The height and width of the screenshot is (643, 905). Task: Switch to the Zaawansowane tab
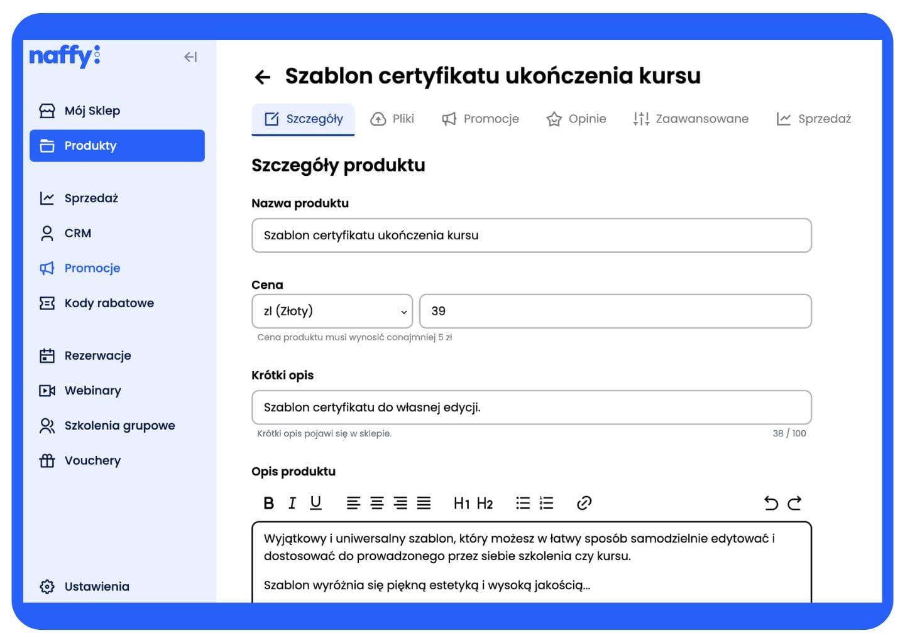(x=691, y=119)
